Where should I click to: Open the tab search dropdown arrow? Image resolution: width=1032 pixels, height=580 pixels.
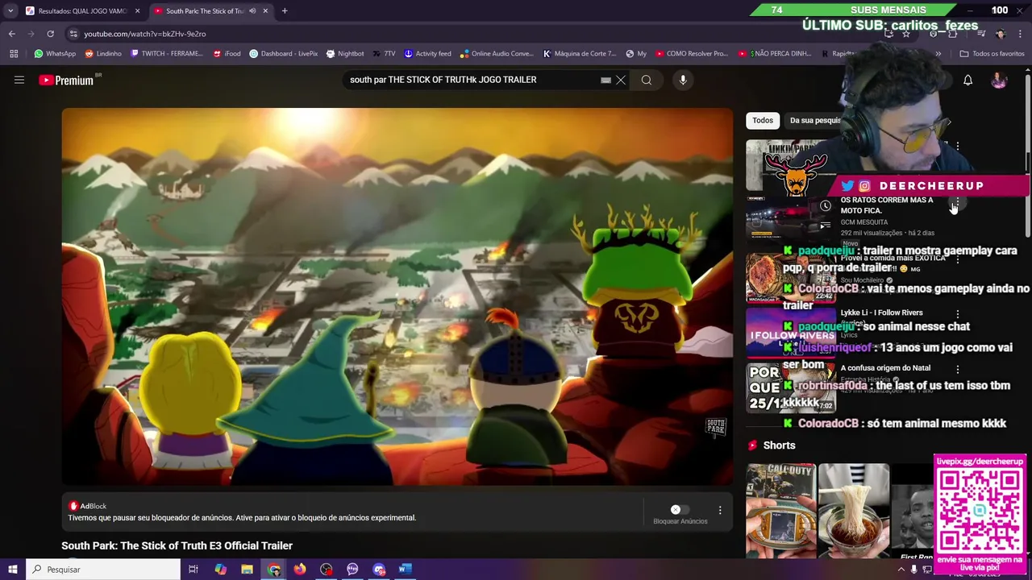(10, 11)
